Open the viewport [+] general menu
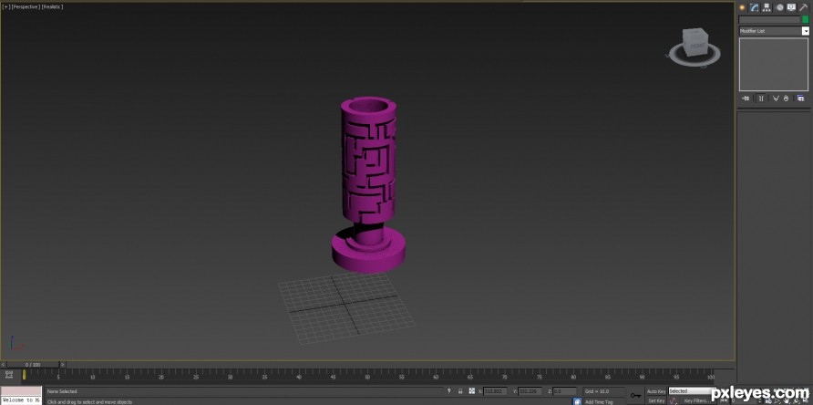Image resolution: width=813 pixels, height=405 pixels. click(5, 6)
